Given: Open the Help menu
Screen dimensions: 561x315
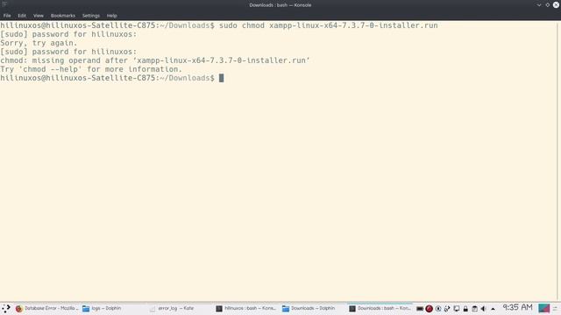Looking at the screenshot, I should tap(111, 16).
